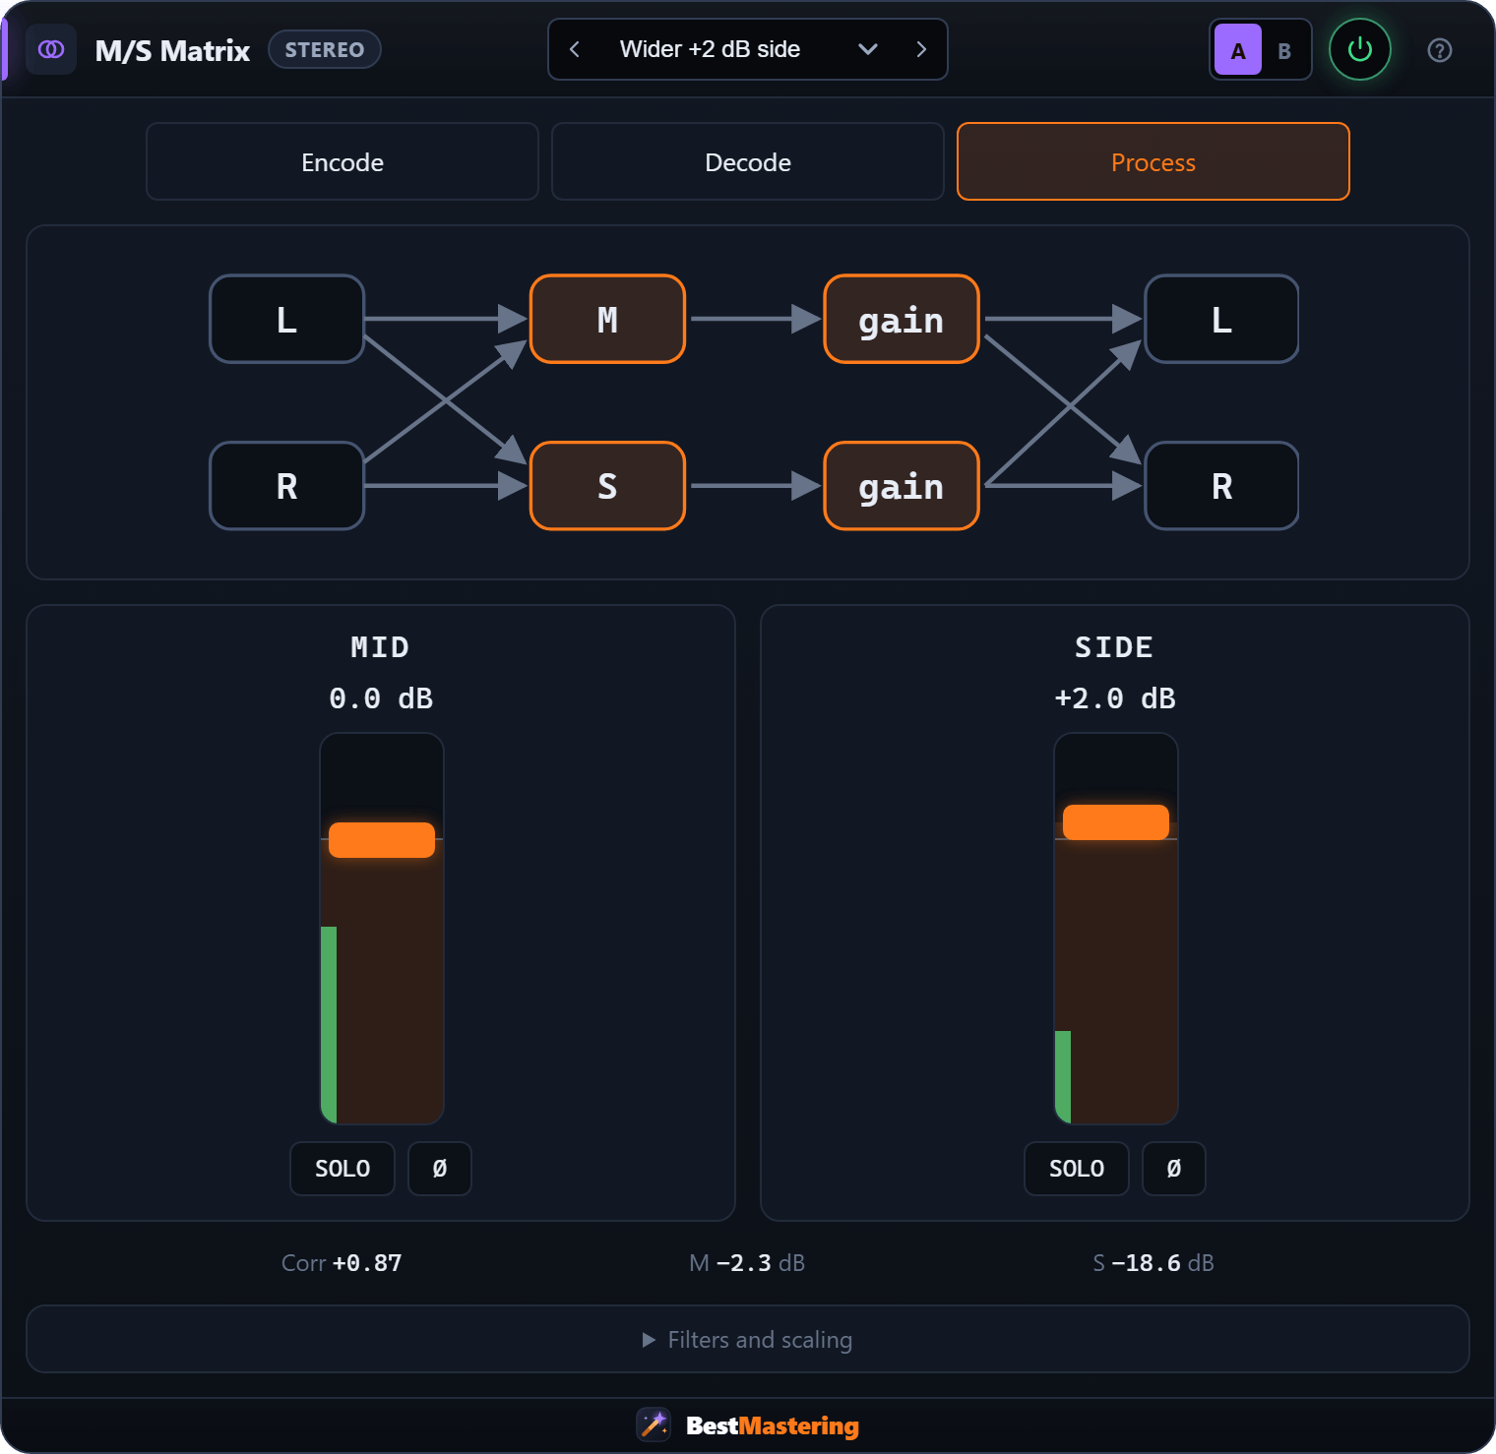Click the M/S Matrix overlapping circles logo icon
This screenshot has width=1496, height=1454.
click(x=51, y=49)
